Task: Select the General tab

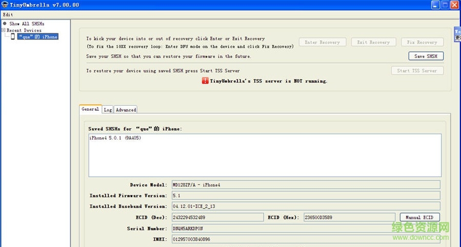Action: pyautogui.click(x=90, y=109)
